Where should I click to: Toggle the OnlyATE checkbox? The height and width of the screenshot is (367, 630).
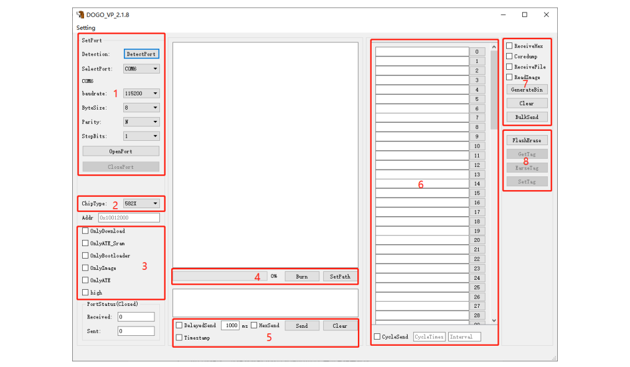(85, 280)
